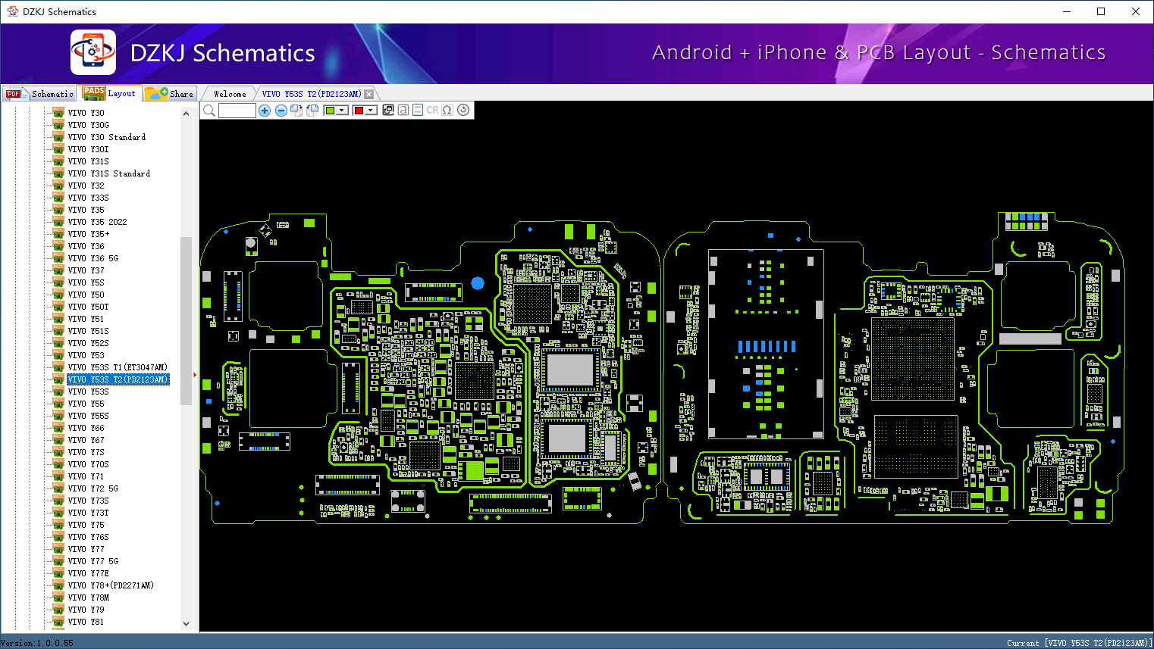Select VIVO Y73T entry
Screen dimensions: 1154x649
point(89,513)
